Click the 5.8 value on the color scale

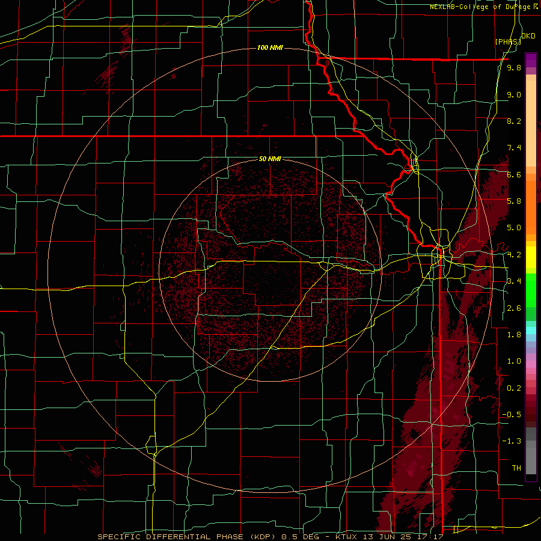coord(514,201)
